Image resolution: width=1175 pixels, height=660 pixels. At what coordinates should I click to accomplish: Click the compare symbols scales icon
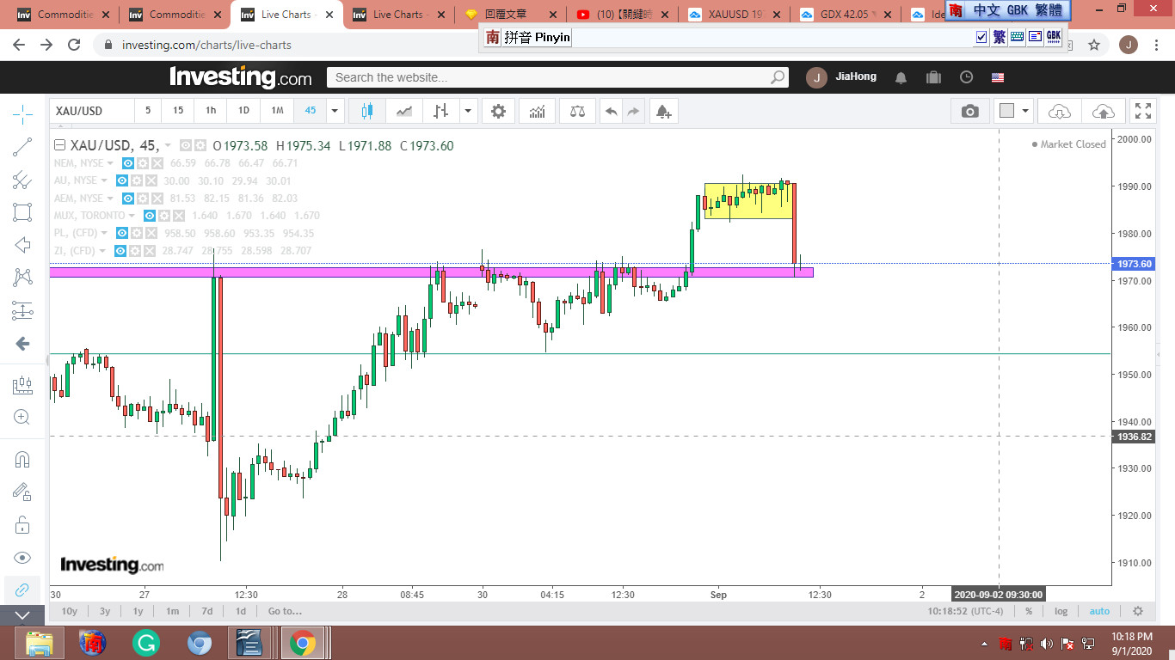[x=577, y=111]
